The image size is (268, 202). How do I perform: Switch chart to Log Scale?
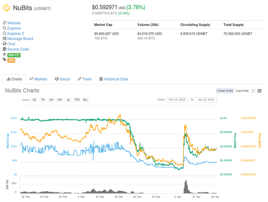(242, 91)
